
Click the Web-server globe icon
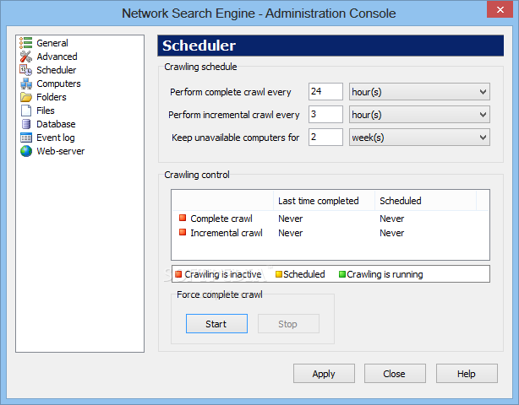tap(26, 151)
